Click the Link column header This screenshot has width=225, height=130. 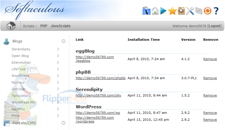pyautogui.click(x=79, y=40)
